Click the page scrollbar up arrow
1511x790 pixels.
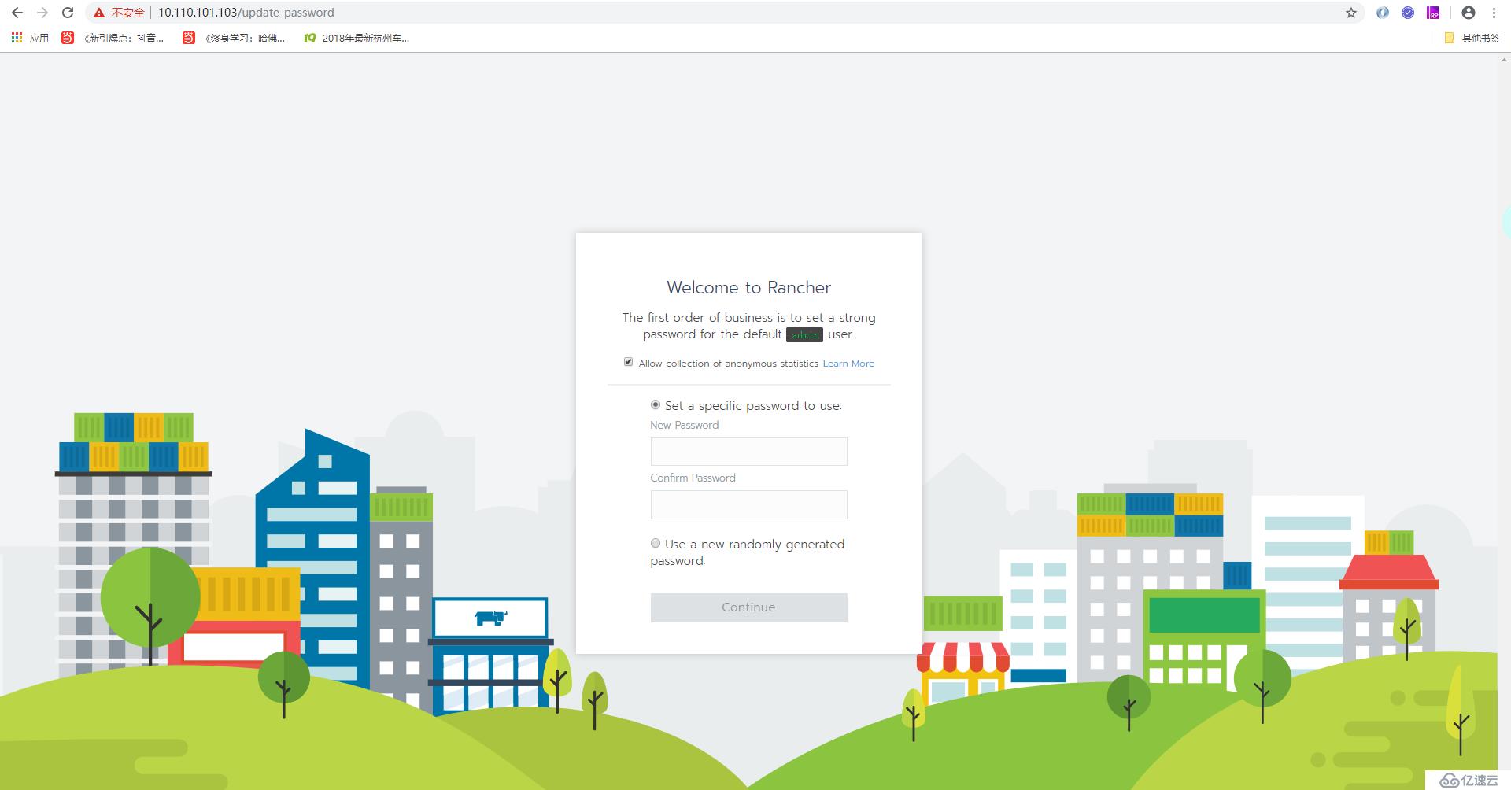click(1505, 60)
